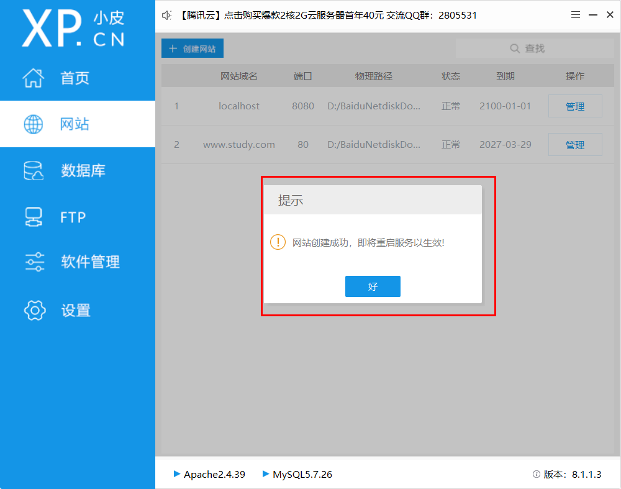Viewport: 621px width, 489px height.
Task: Click 管理 button for localhost row
Action: 575,106
